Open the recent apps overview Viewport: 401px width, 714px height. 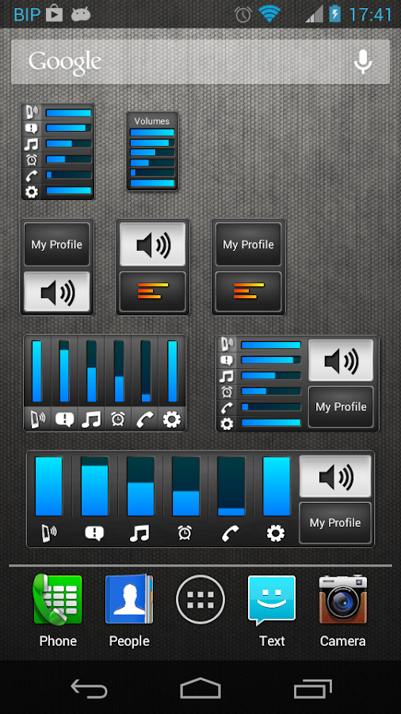pyautogui.click(x=312, y=688)
